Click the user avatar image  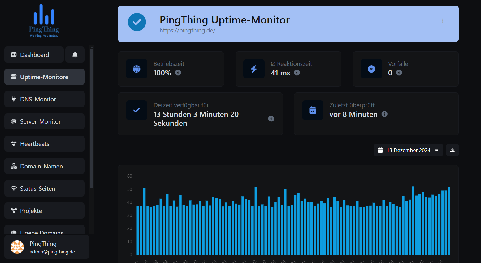click(x=17, y=247)
